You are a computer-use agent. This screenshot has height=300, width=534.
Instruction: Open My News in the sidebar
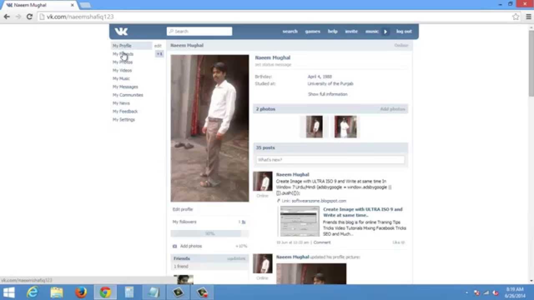(x=121, y=103)
